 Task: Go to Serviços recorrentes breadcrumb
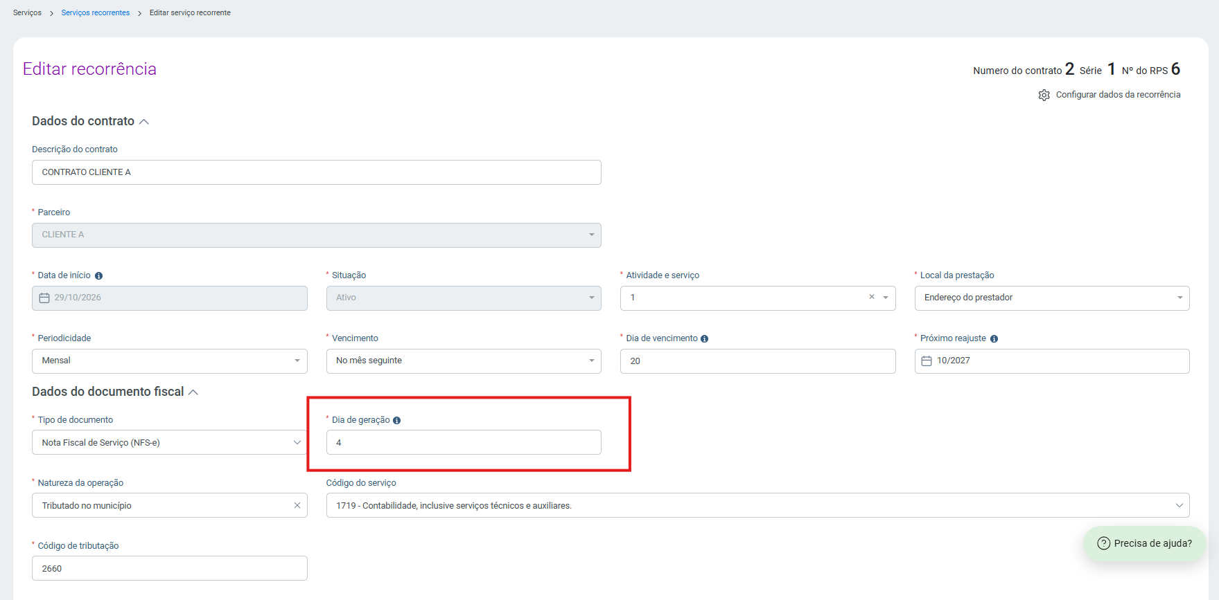[x=96, y=12]
